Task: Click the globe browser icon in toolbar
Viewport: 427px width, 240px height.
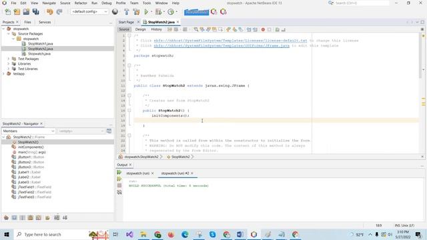Action: point(115,12)
